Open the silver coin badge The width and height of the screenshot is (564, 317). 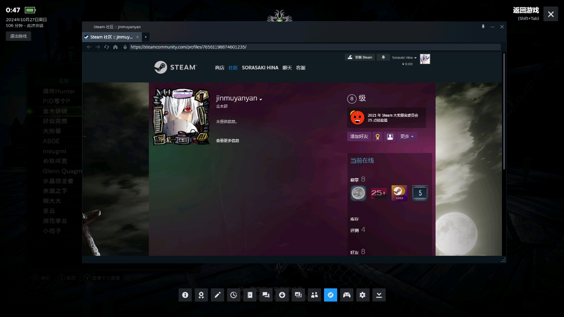(358, 193)
